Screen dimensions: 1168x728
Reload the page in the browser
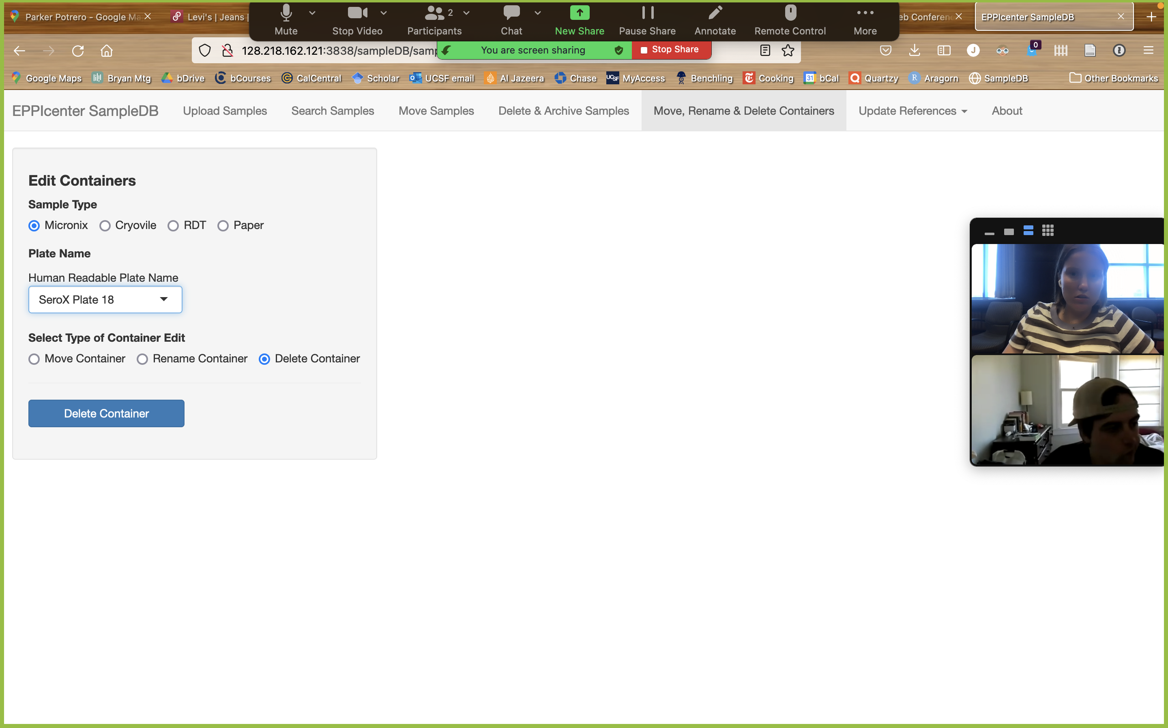78,51
